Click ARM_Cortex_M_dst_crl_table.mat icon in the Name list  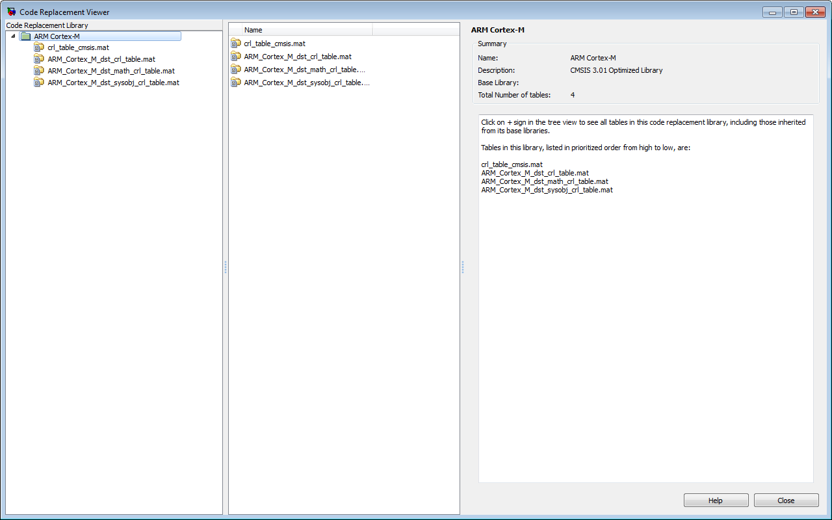point(236,57)
